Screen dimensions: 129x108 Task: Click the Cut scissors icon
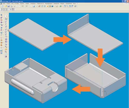[15, 6]
